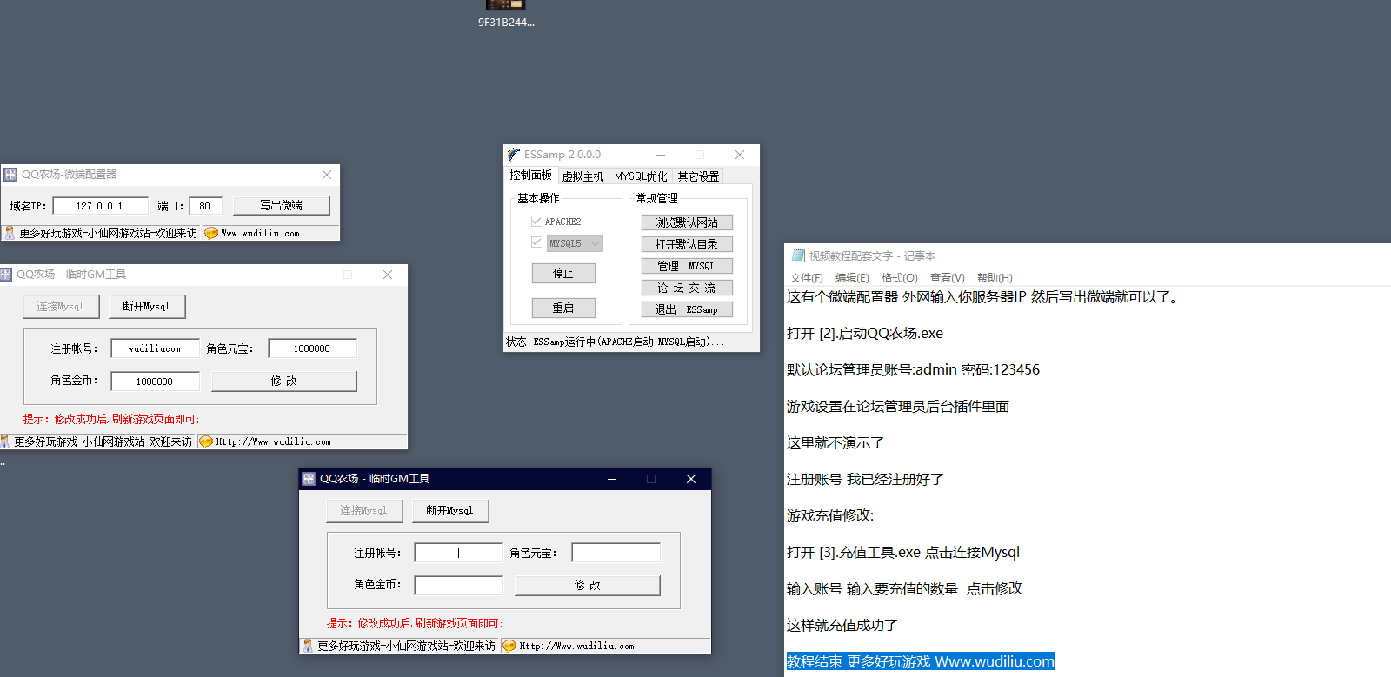
Task: Click the 域名IP field showing 127.0.0.1
Action: [100, 206]
